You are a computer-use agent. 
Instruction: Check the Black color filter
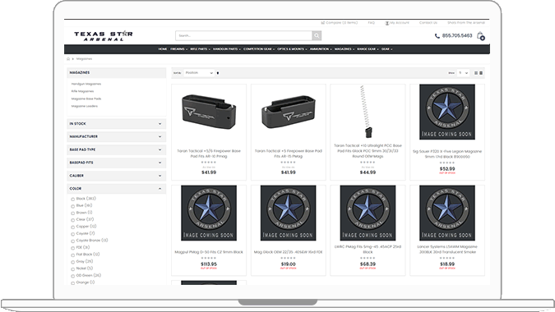pos(73,200)
